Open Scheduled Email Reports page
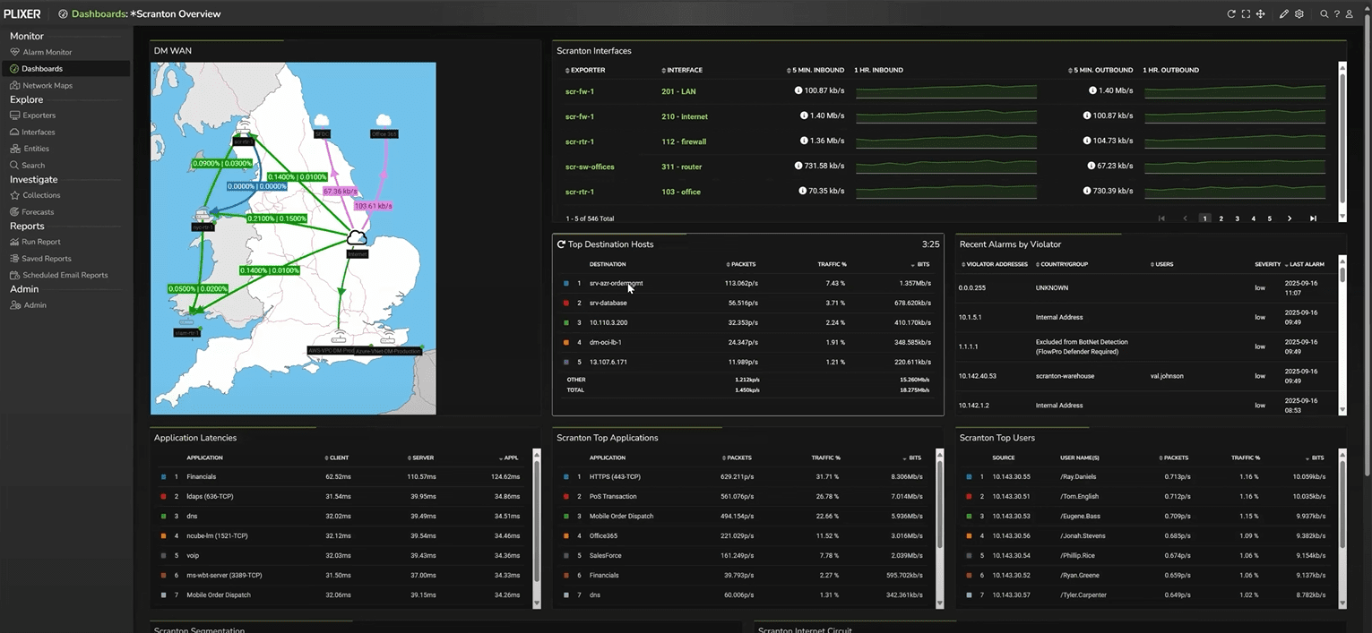This screenshot has height=633, width=1372. coord(65,275)
